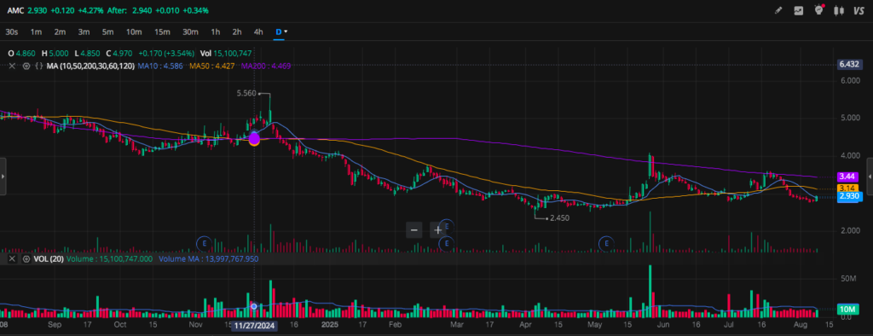Expand the left side panel arrow
This screenshot has height=336, width=873.
[3, 176]
